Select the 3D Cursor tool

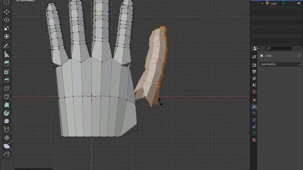(x=7, y=2)
